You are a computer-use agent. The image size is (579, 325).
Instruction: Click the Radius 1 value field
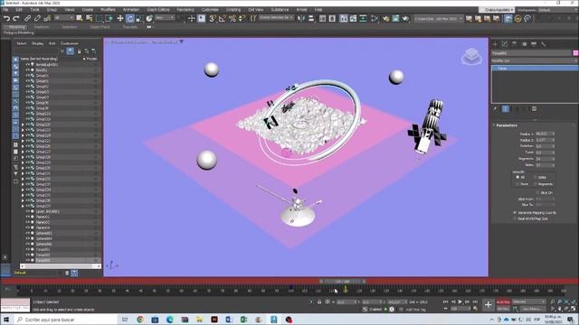[544, 134]
